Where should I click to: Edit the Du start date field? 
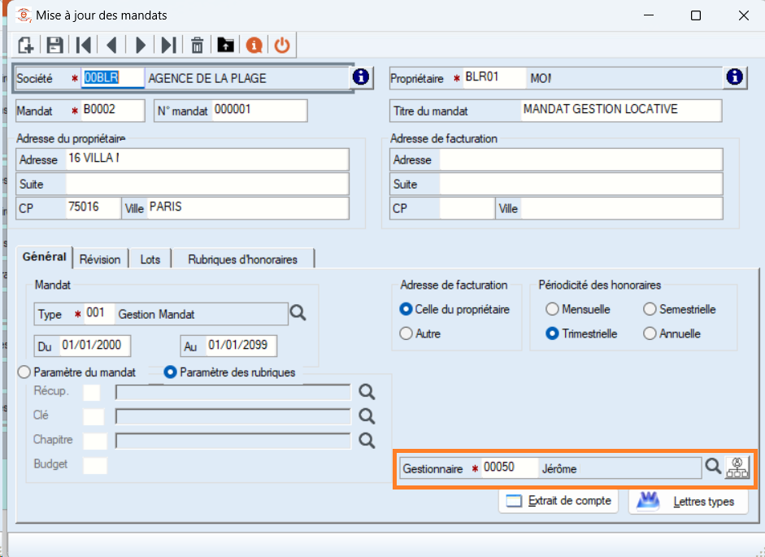click(95, 346)
